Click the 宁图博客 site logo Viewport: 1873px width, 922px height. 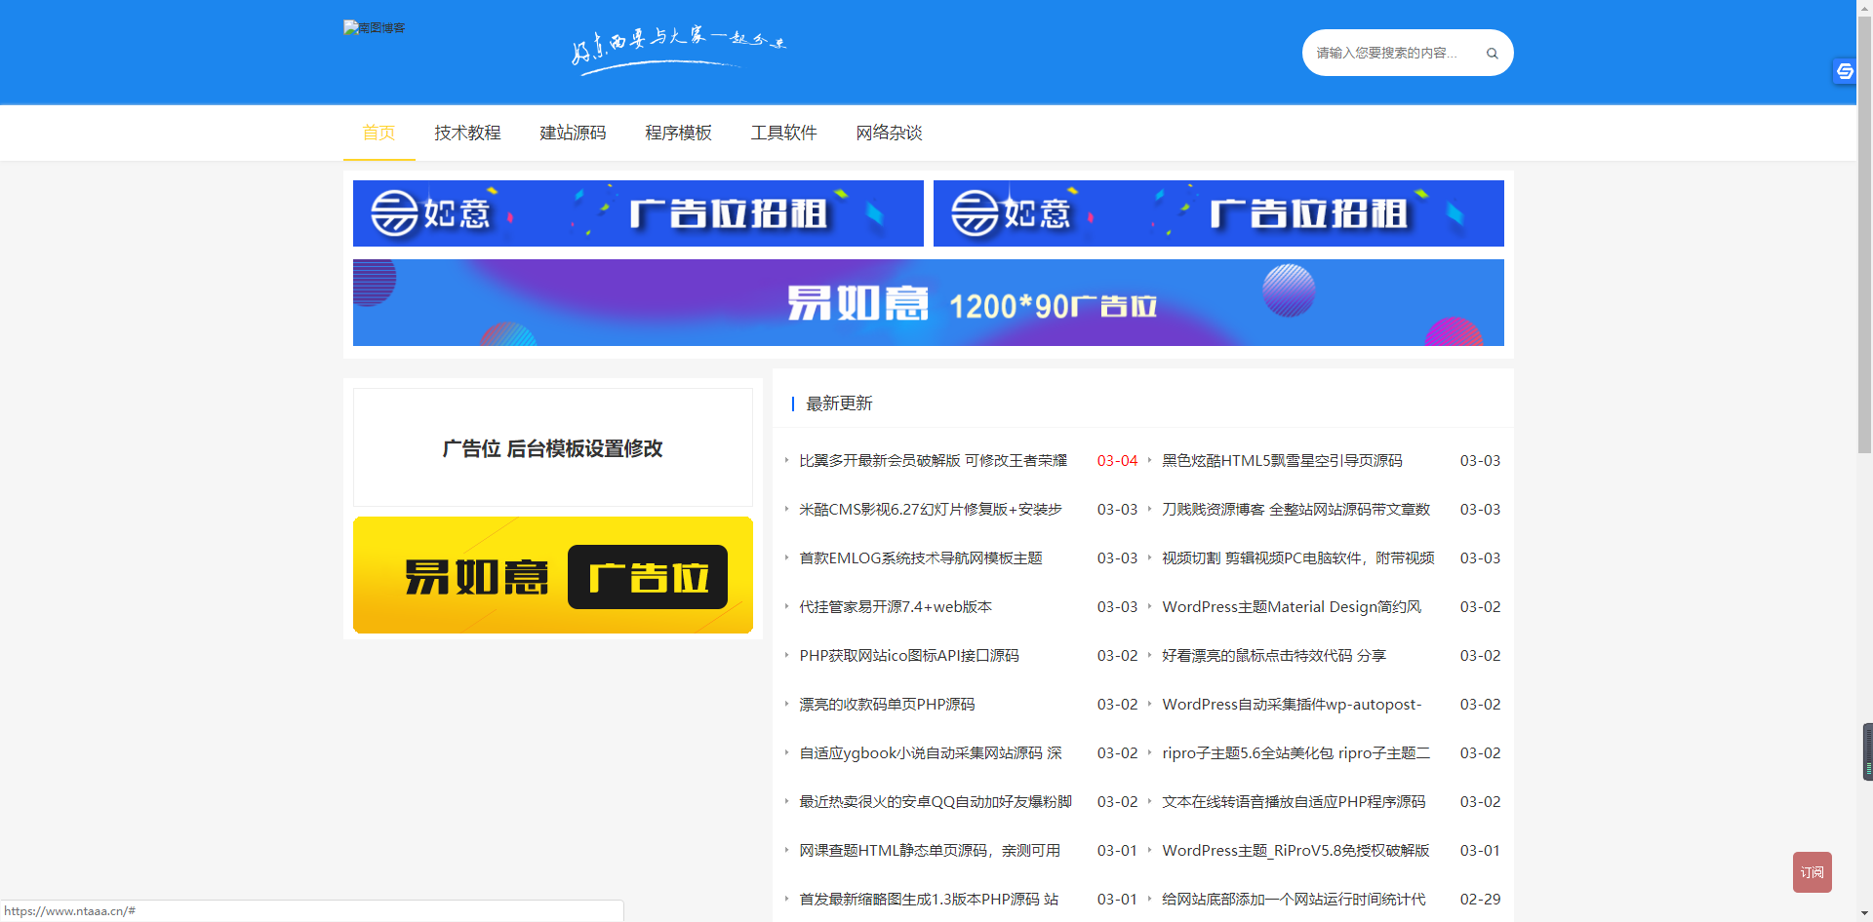point(375,27)
